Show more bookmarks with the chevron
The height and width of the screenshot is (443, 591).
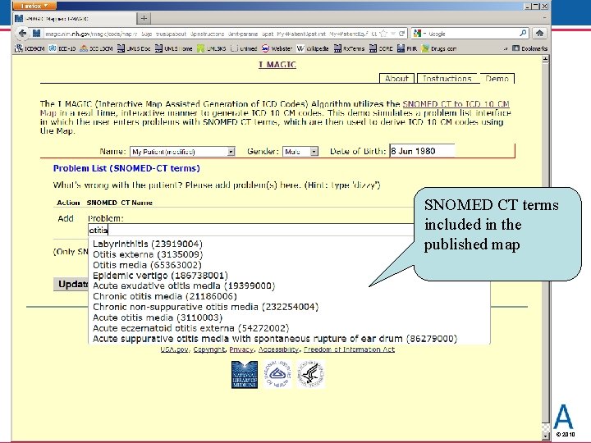coord(506,48)
